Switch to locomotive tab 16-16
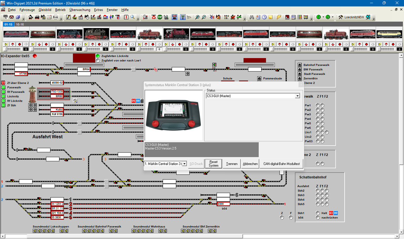This screenshot has width=404, height=239. [x=20, y=24]
